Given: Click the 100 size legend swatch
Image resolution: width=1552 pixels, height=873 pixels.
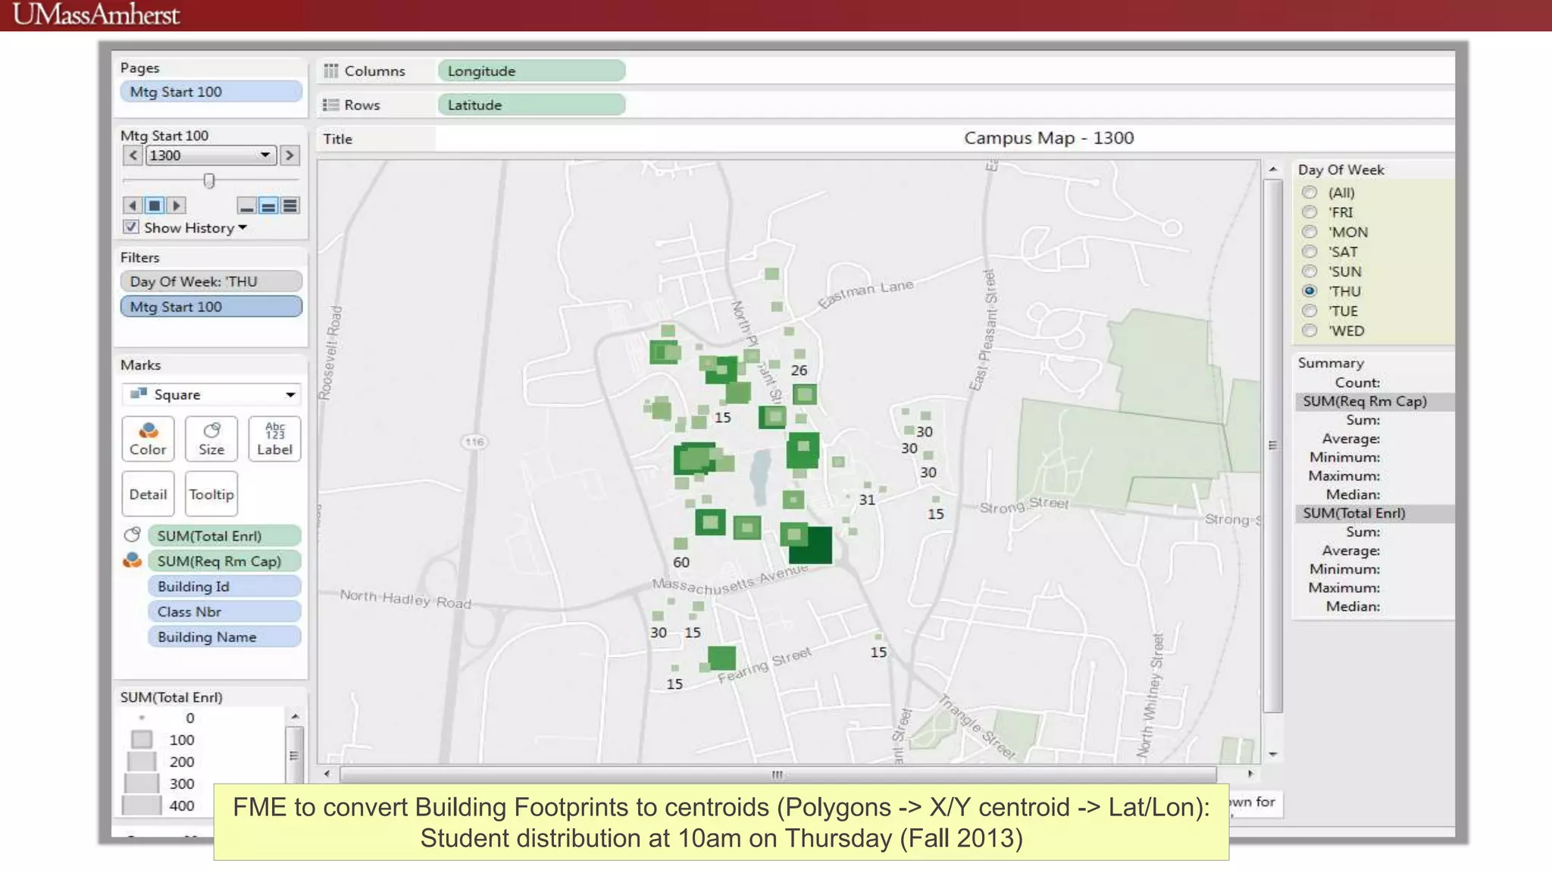Looking at the screenshot, I should [x=142, y=740].
